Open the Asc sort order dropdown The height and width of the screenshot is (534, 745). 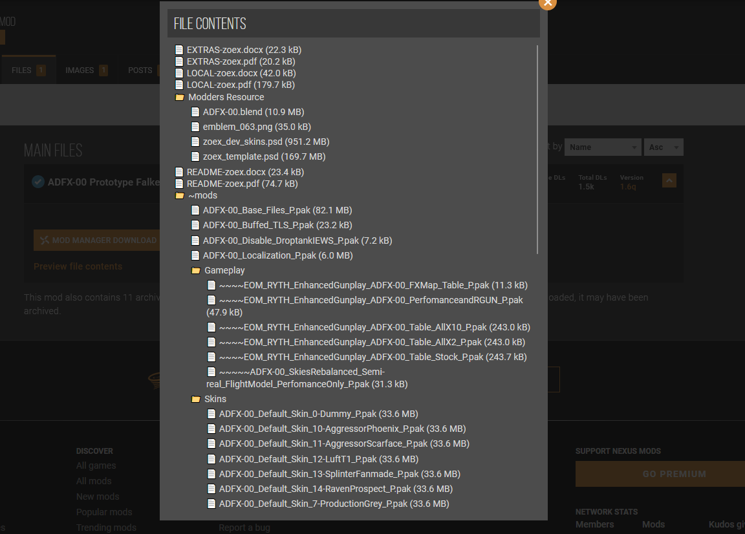664,147
